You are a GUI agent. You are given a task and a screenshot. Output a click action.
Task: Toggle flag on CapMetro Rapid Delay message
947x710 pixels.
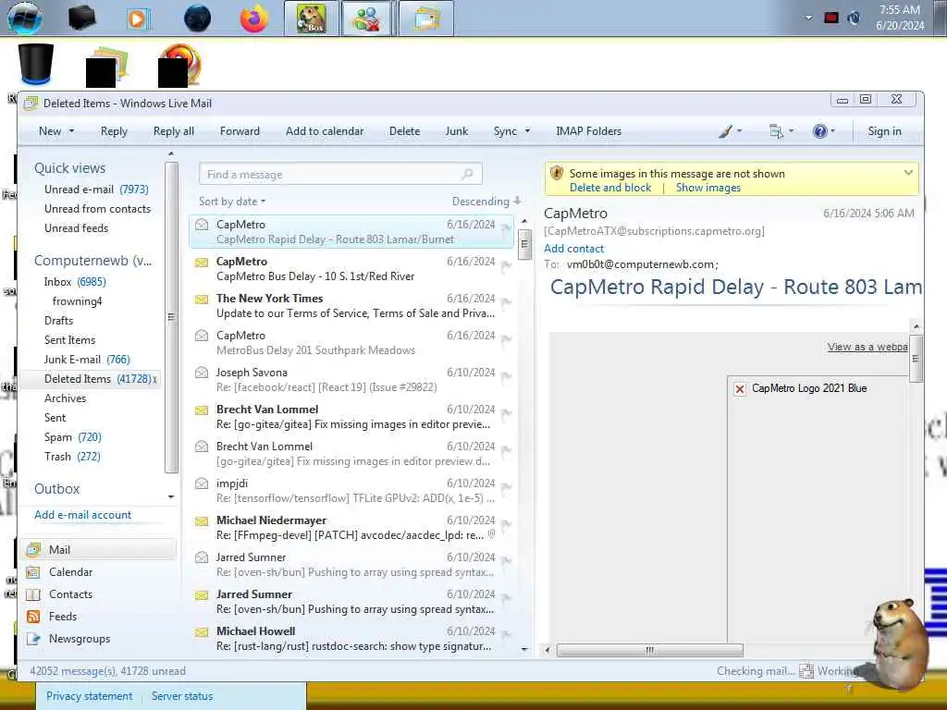point(506,228)
